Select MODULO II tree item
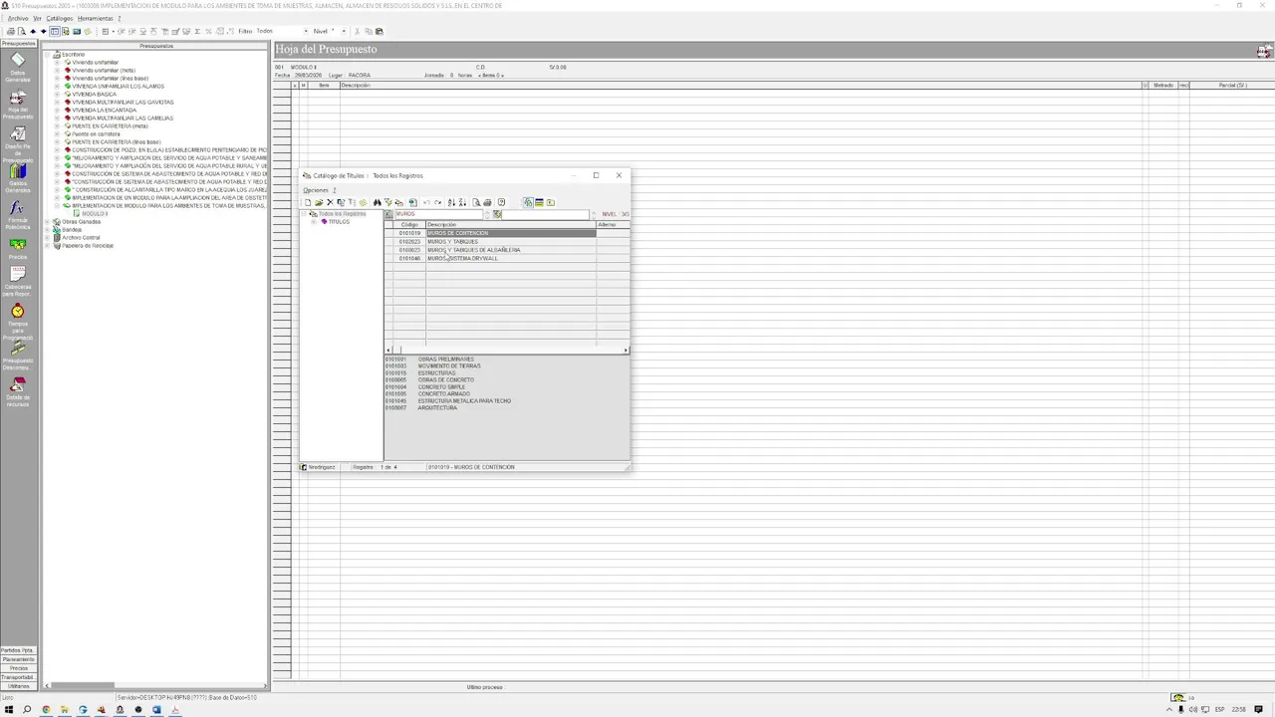1275x717 pixels. [x=95, y=214]
